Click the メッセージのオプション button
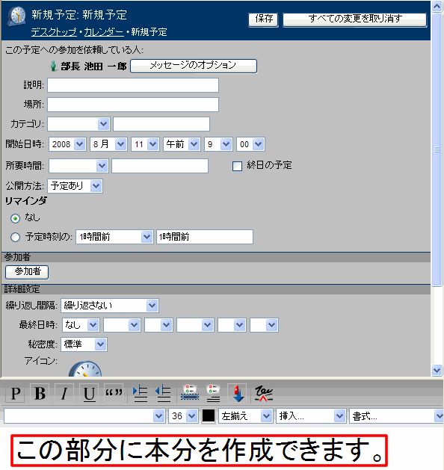The height and width of the screenshot is (470, 444). click(194, 66)
